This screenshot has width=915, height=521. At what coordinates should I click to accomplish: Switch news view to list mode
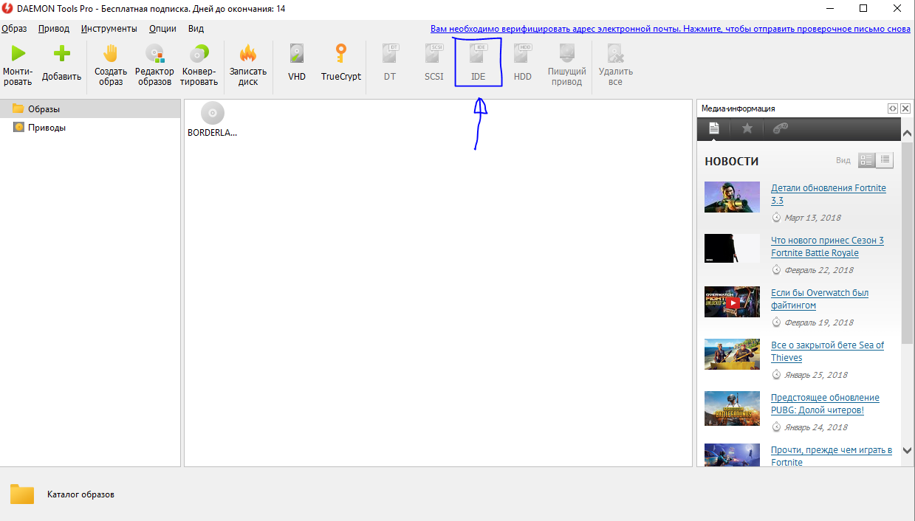coord(885,160)
